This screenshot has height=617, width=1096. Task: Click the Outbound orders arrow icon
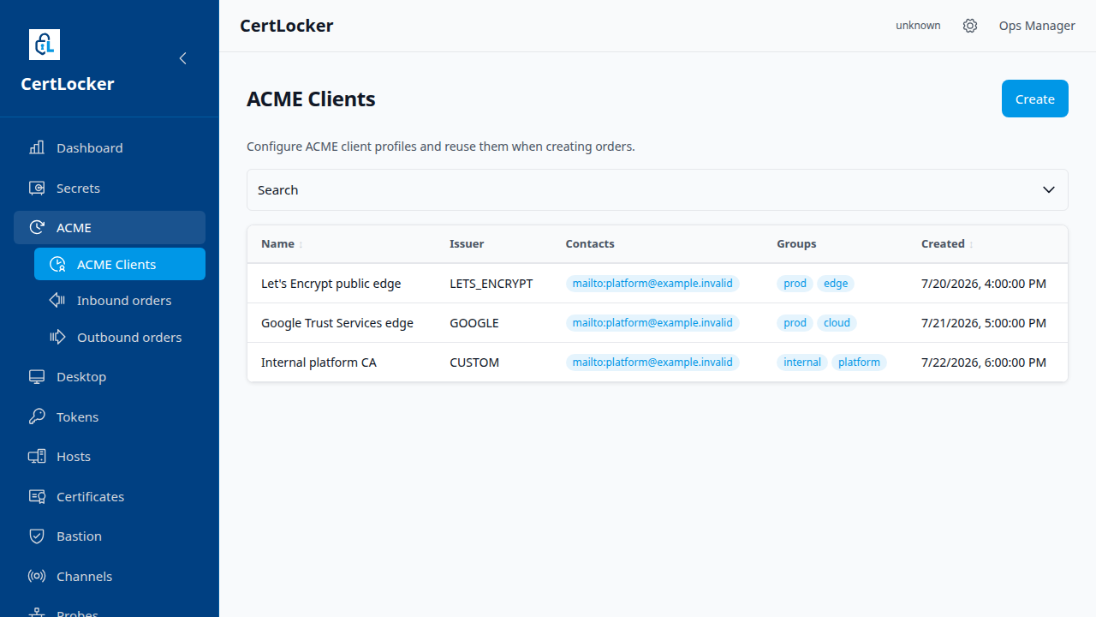tap(57, 337)
